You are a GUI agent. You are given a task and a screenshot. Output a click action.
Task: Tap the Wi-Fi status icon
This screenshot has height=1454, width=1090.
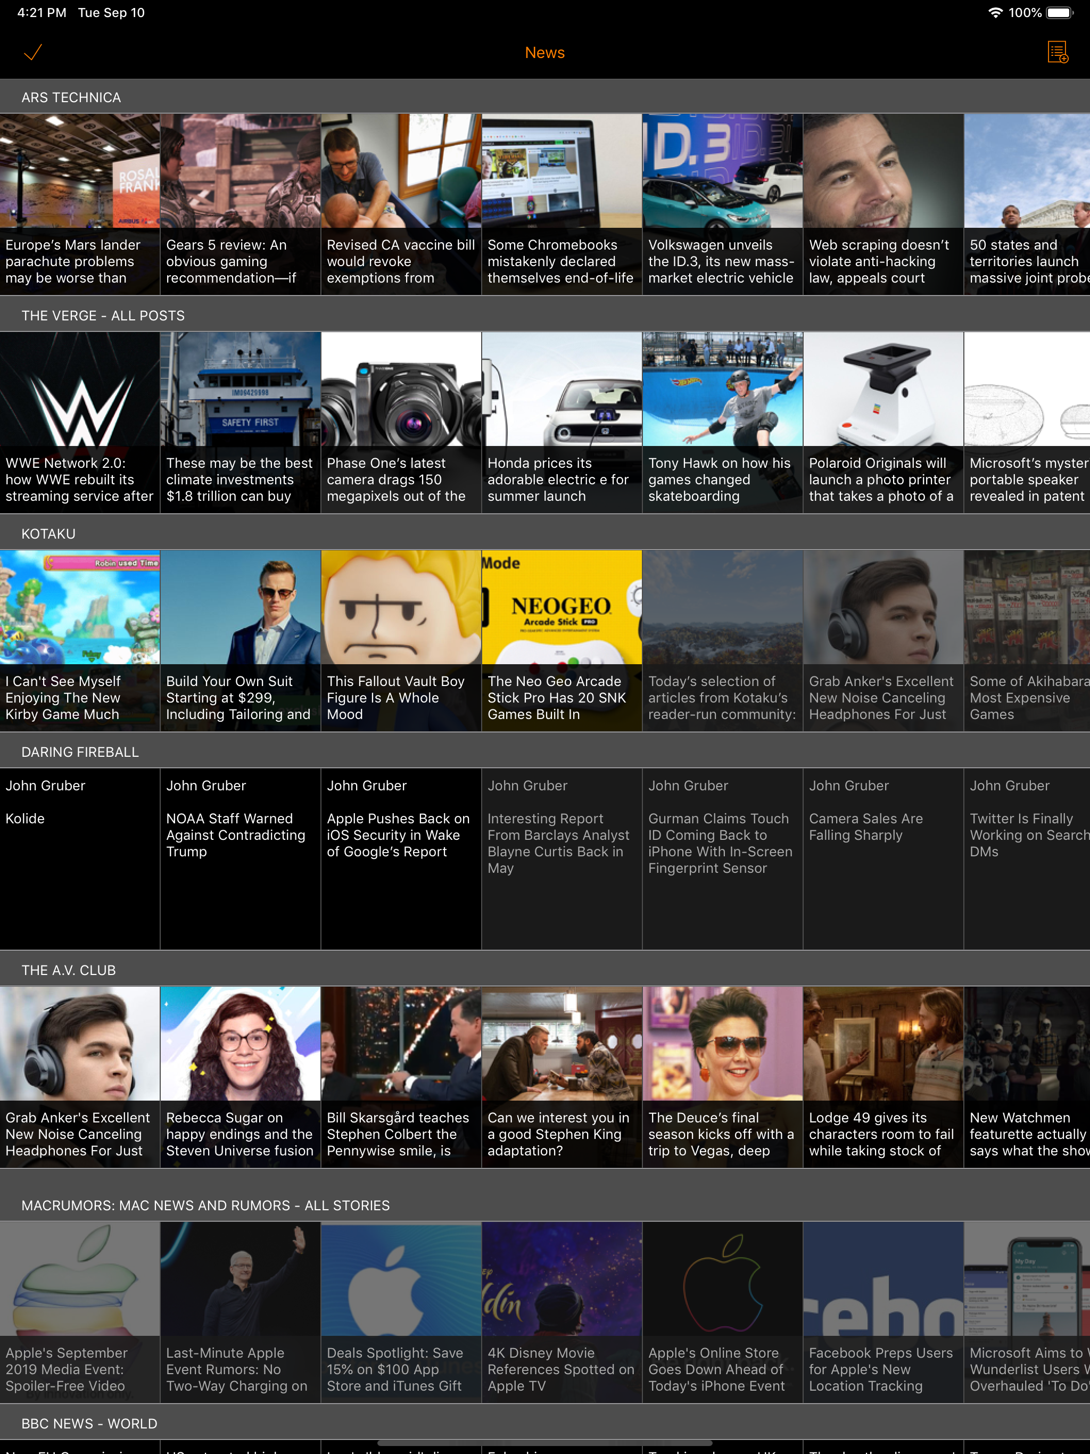click(995, 12)
